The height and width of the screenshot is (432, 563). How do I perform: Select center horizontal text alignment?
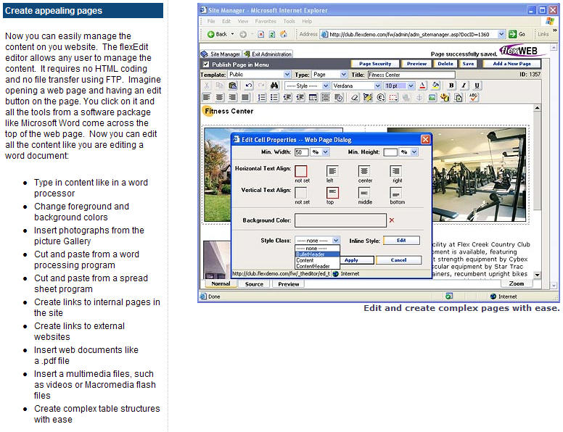click(x=364, y=172)
